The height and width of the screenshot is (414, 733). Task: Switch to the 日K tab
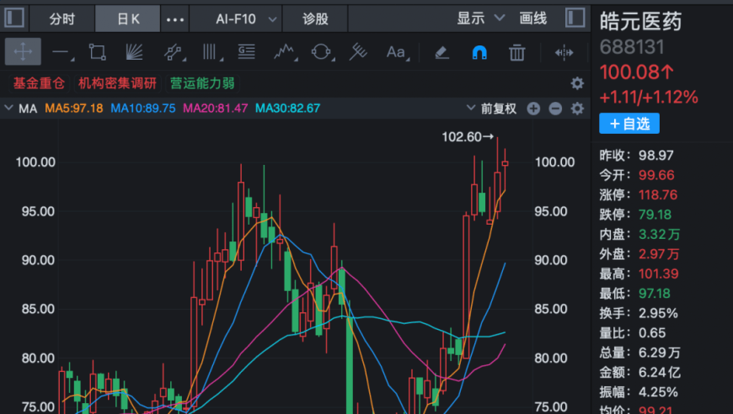pos(127,19)
